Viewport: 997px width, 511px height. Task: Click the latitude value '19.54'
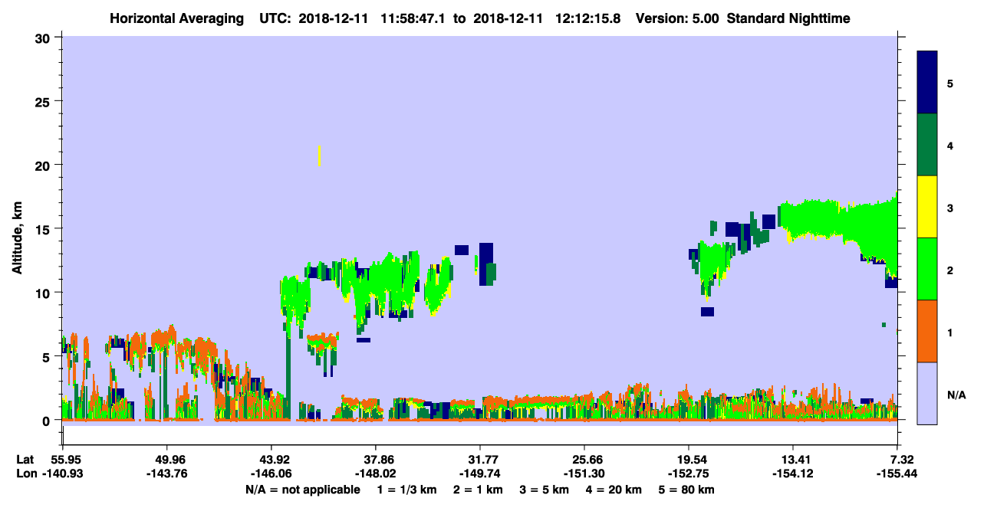(x=689, y=460)
